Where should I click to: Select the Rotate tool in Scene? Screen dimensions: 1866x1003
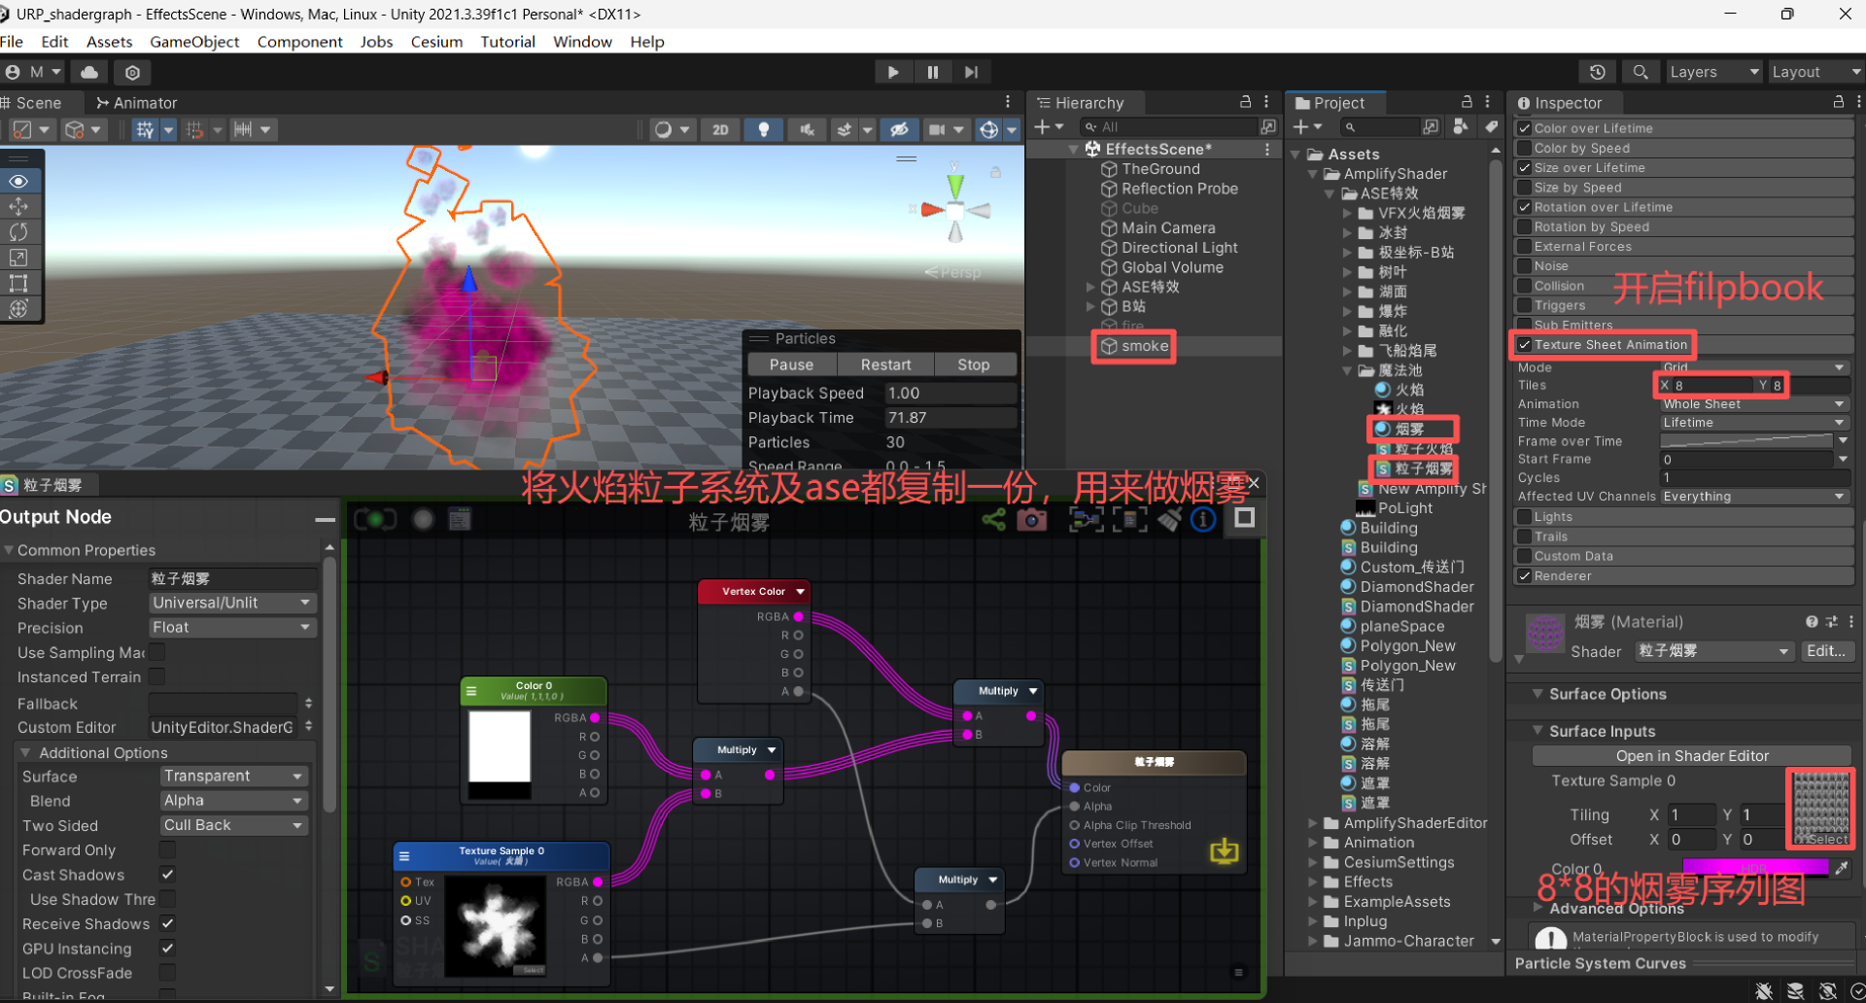coord(18,232)
